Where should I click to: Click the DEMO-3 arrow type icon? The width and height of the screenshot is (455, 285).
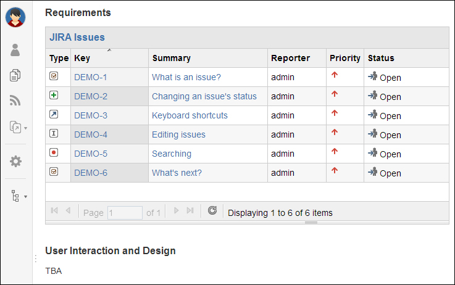click(54, 114)
